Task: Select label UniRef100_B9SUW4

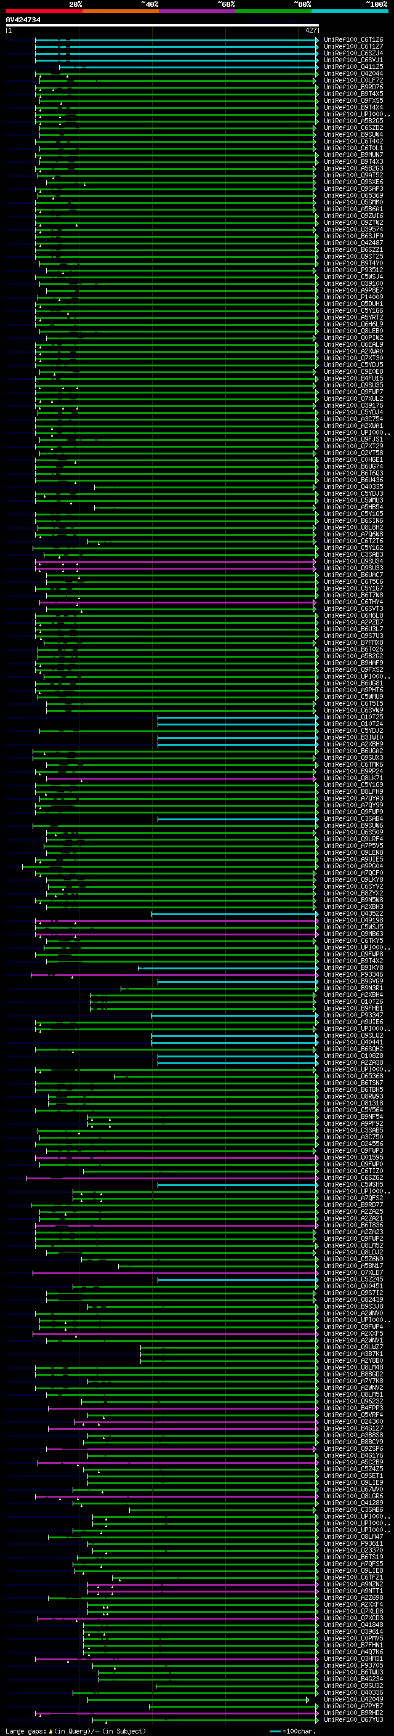Action: coord(353,135)
